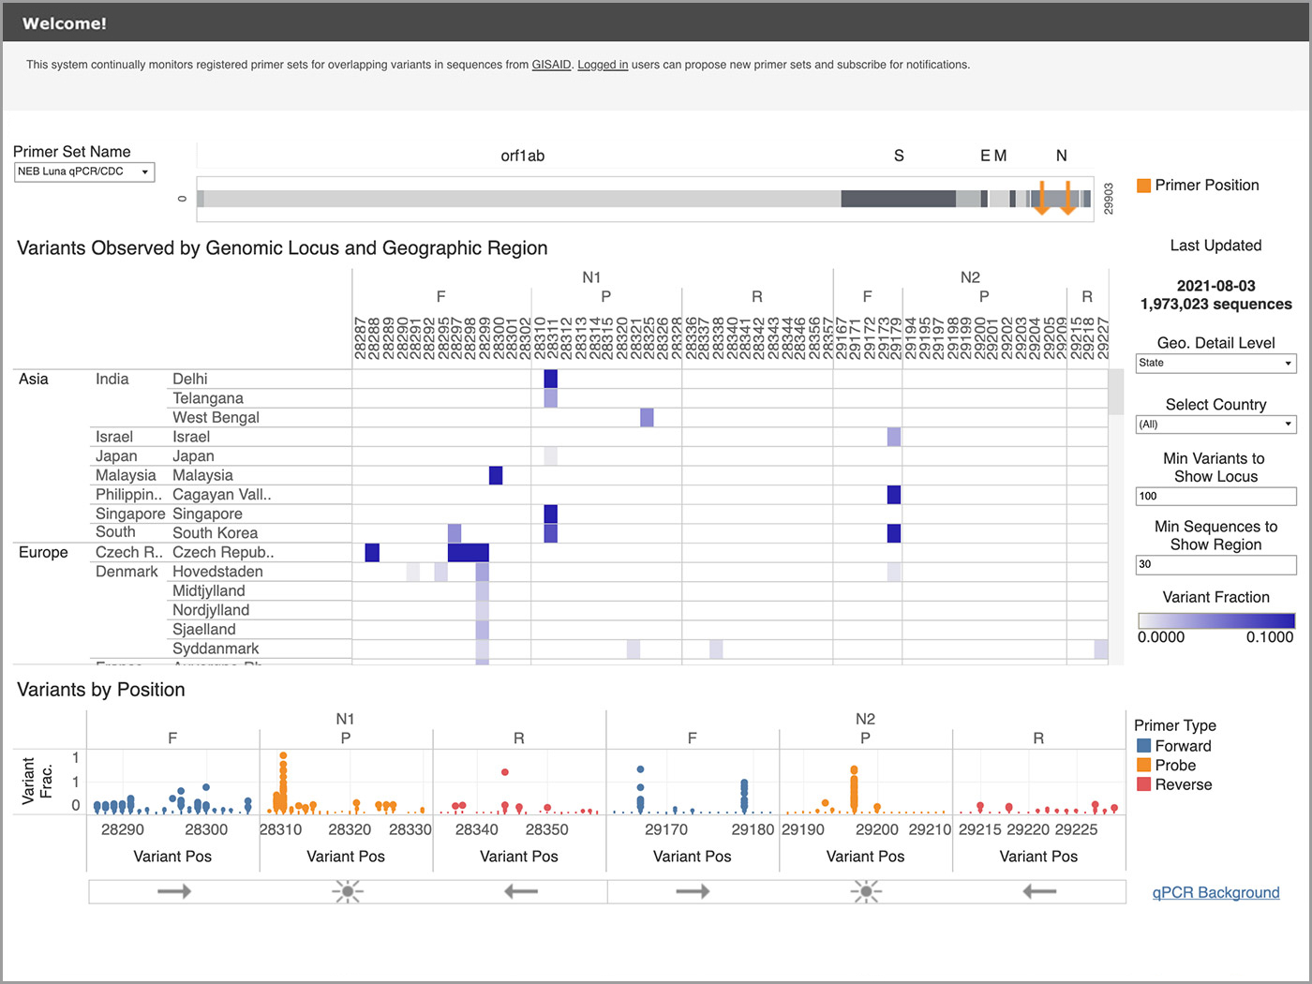Toggle the Probe primer type legend entry
The height and width of the screenshot is (984, 1312).
coord(1169,765)
